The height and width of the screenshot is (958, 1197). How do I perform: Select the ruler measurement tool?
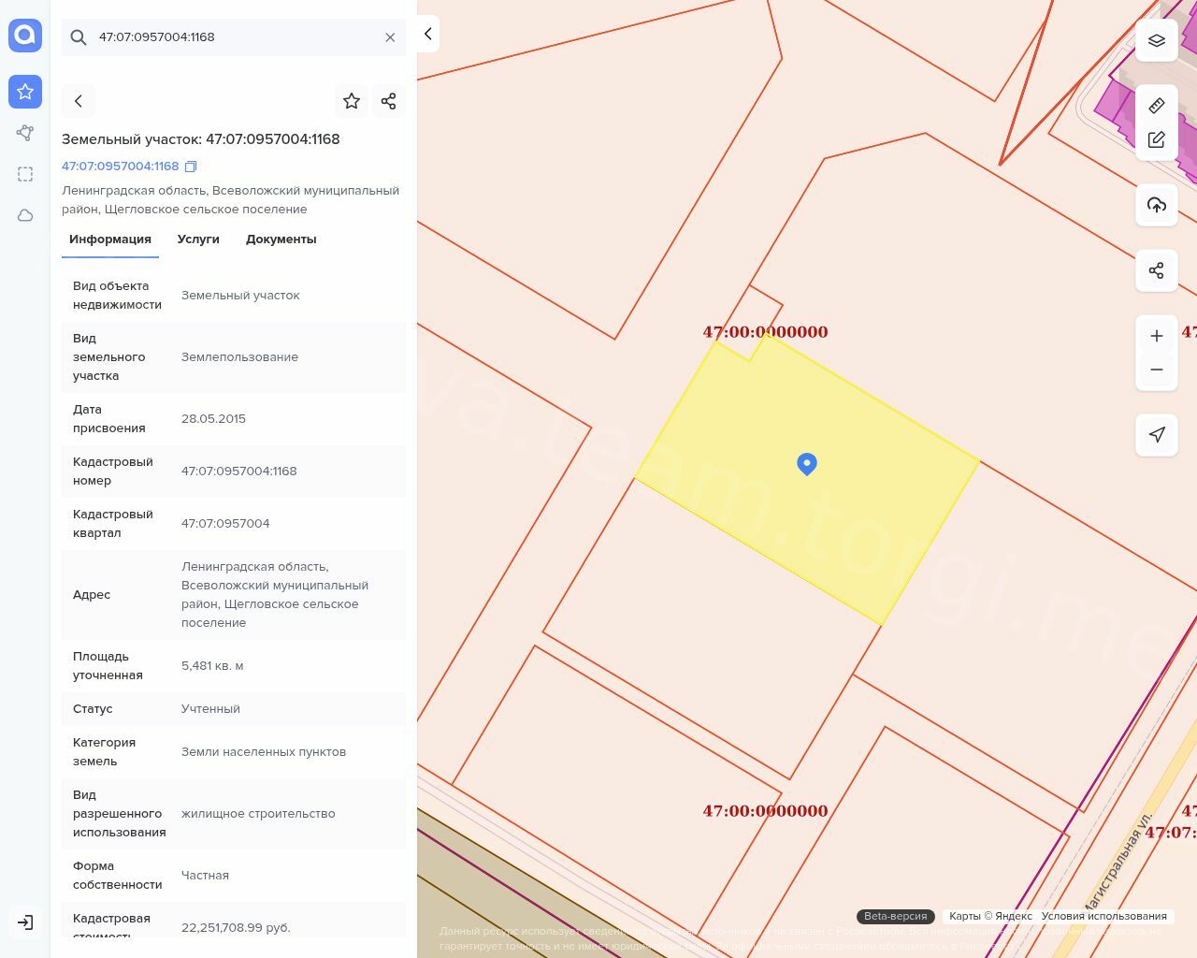1156,106
